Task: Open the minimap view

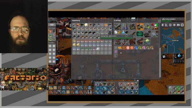Action: click(x=173, y=40)
